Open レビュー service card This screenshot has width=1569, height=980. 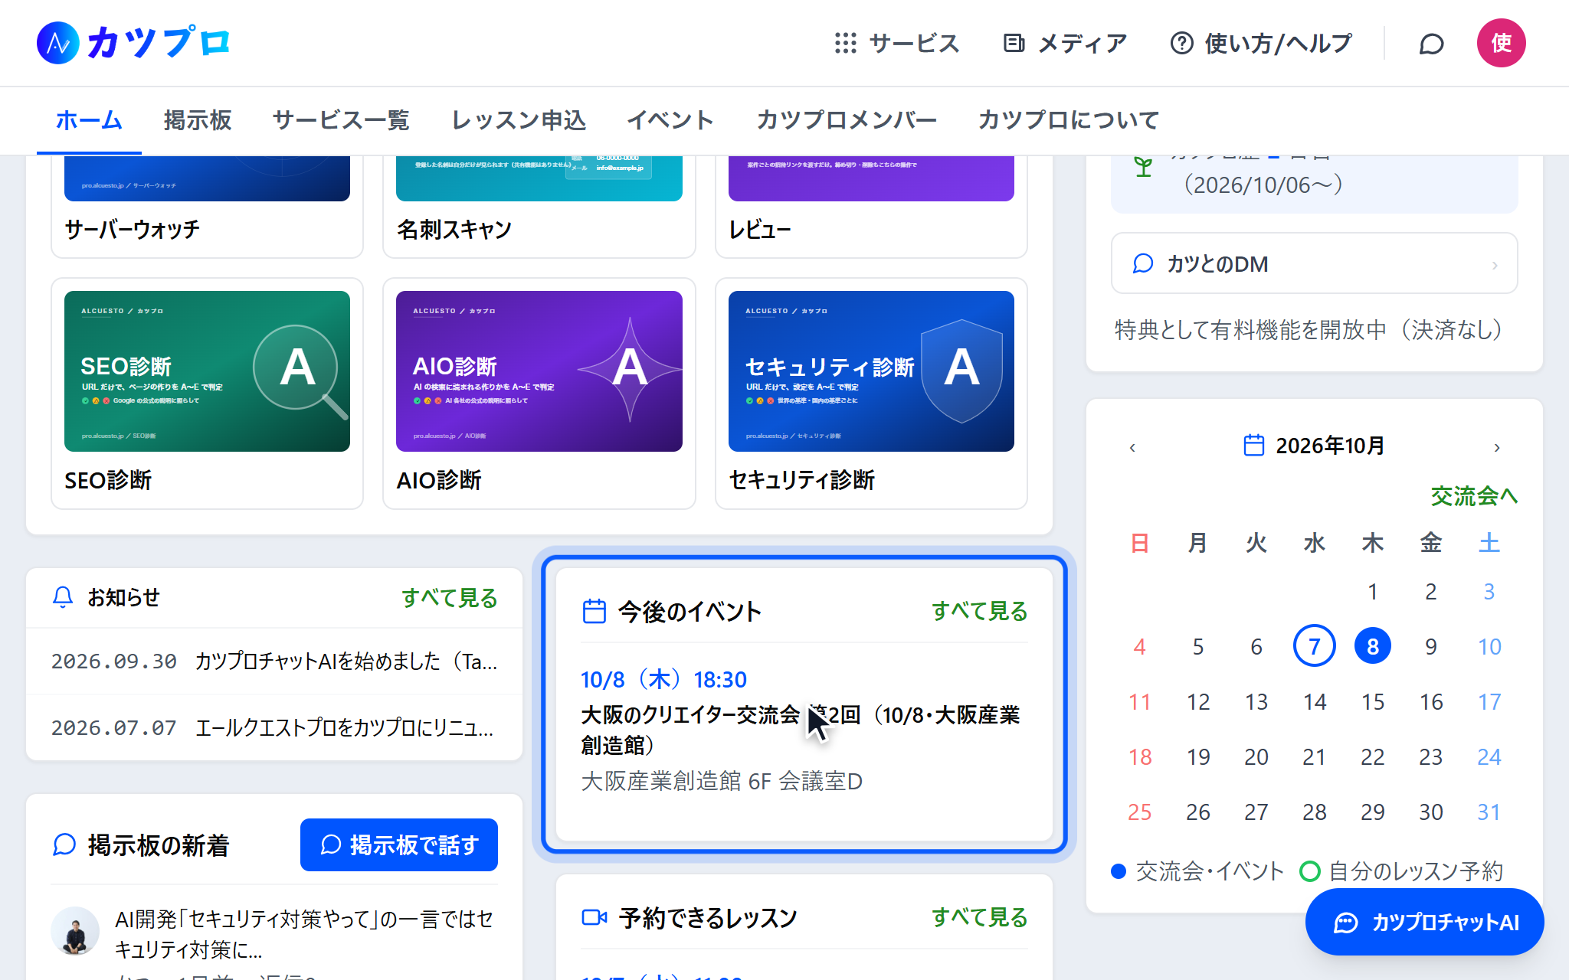(871, 207)
